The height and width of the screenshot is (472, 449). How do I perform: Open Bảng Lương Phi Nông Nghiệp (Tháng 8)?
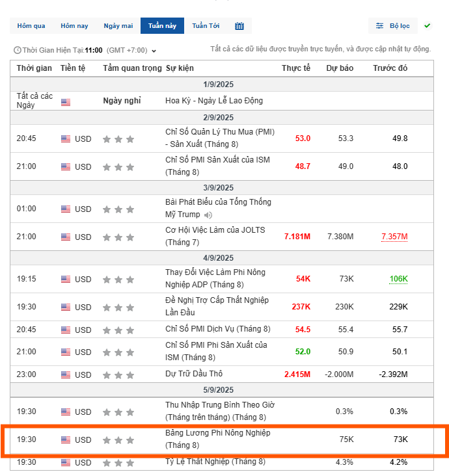[218, 439]
